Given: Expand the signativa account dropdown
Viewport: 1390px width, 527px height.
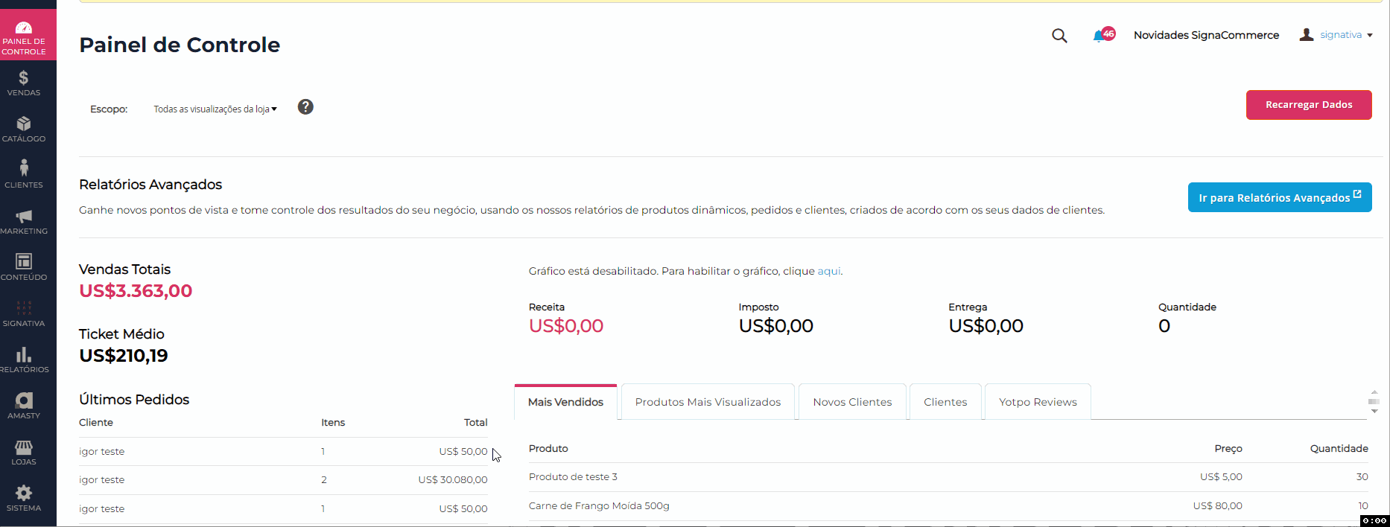Looking at the screenshot, I should point(1338,35).
